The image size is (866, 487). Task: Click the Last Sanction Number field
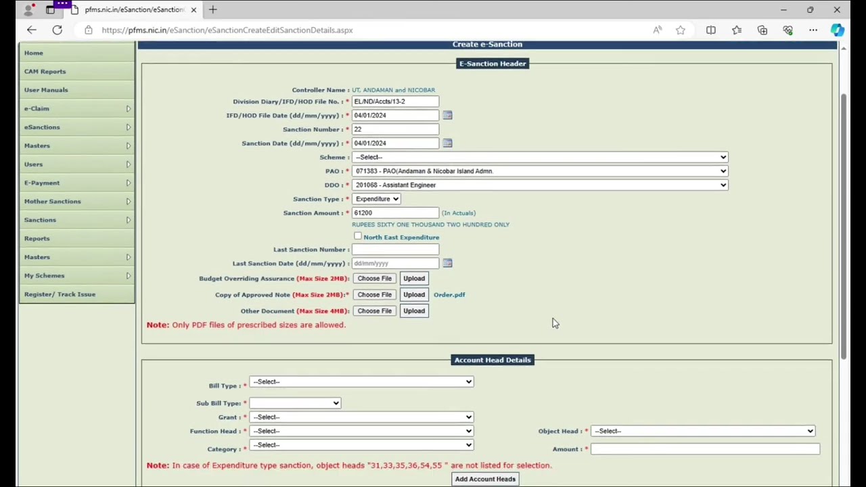[x=395, y=250]
